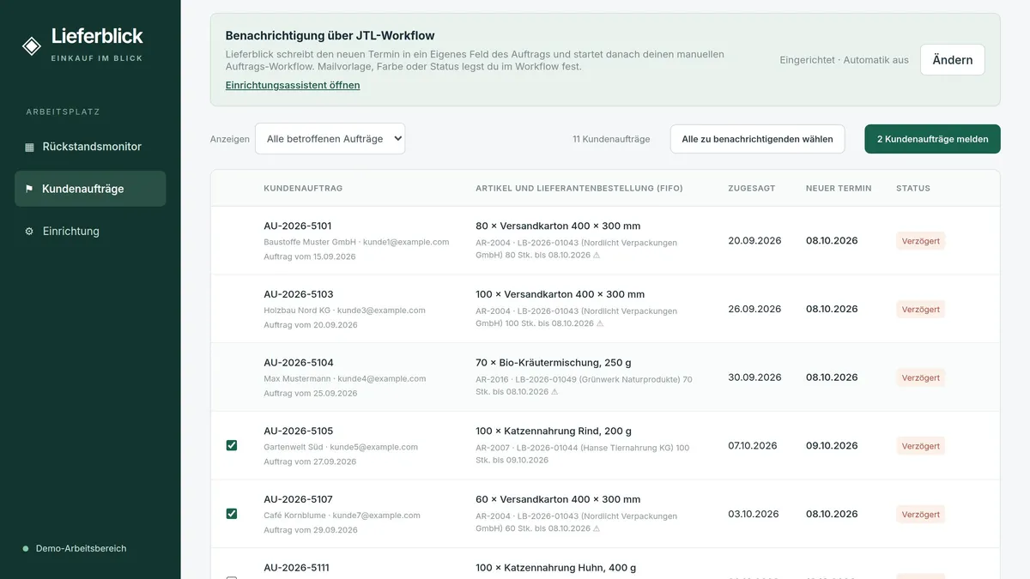The height and width of the screenshot is (579, 1030).
Task: Click order number AU-2026-5101
Action: tap(298, 226)
